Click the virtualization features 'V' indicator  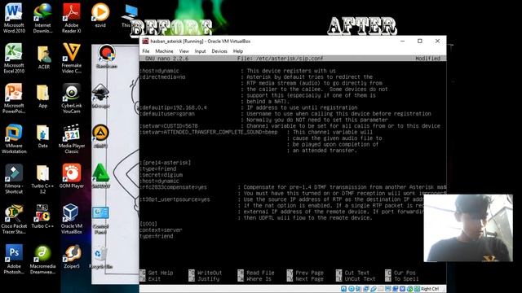click(x=402, y=289)
